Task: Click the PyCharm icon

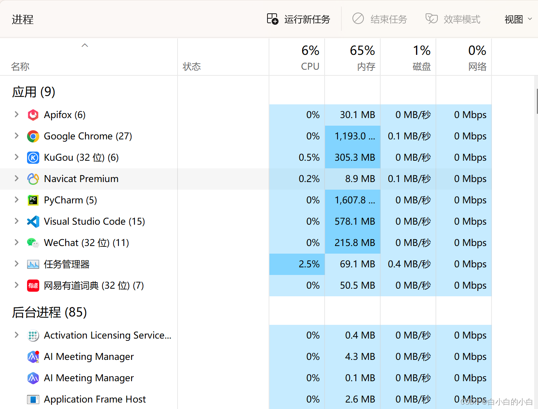Action: (33, 200)
